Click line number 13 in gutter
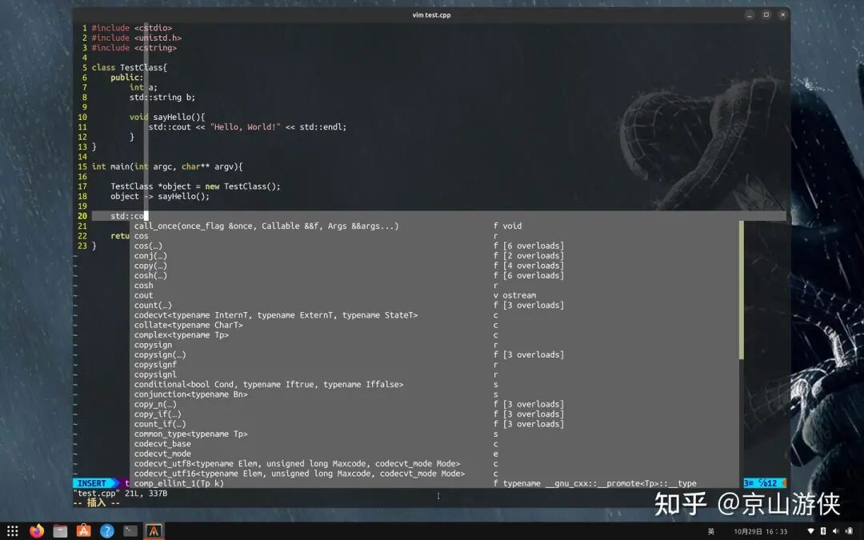Viewport: 864px width, 540px height. (x=82, y=147)
